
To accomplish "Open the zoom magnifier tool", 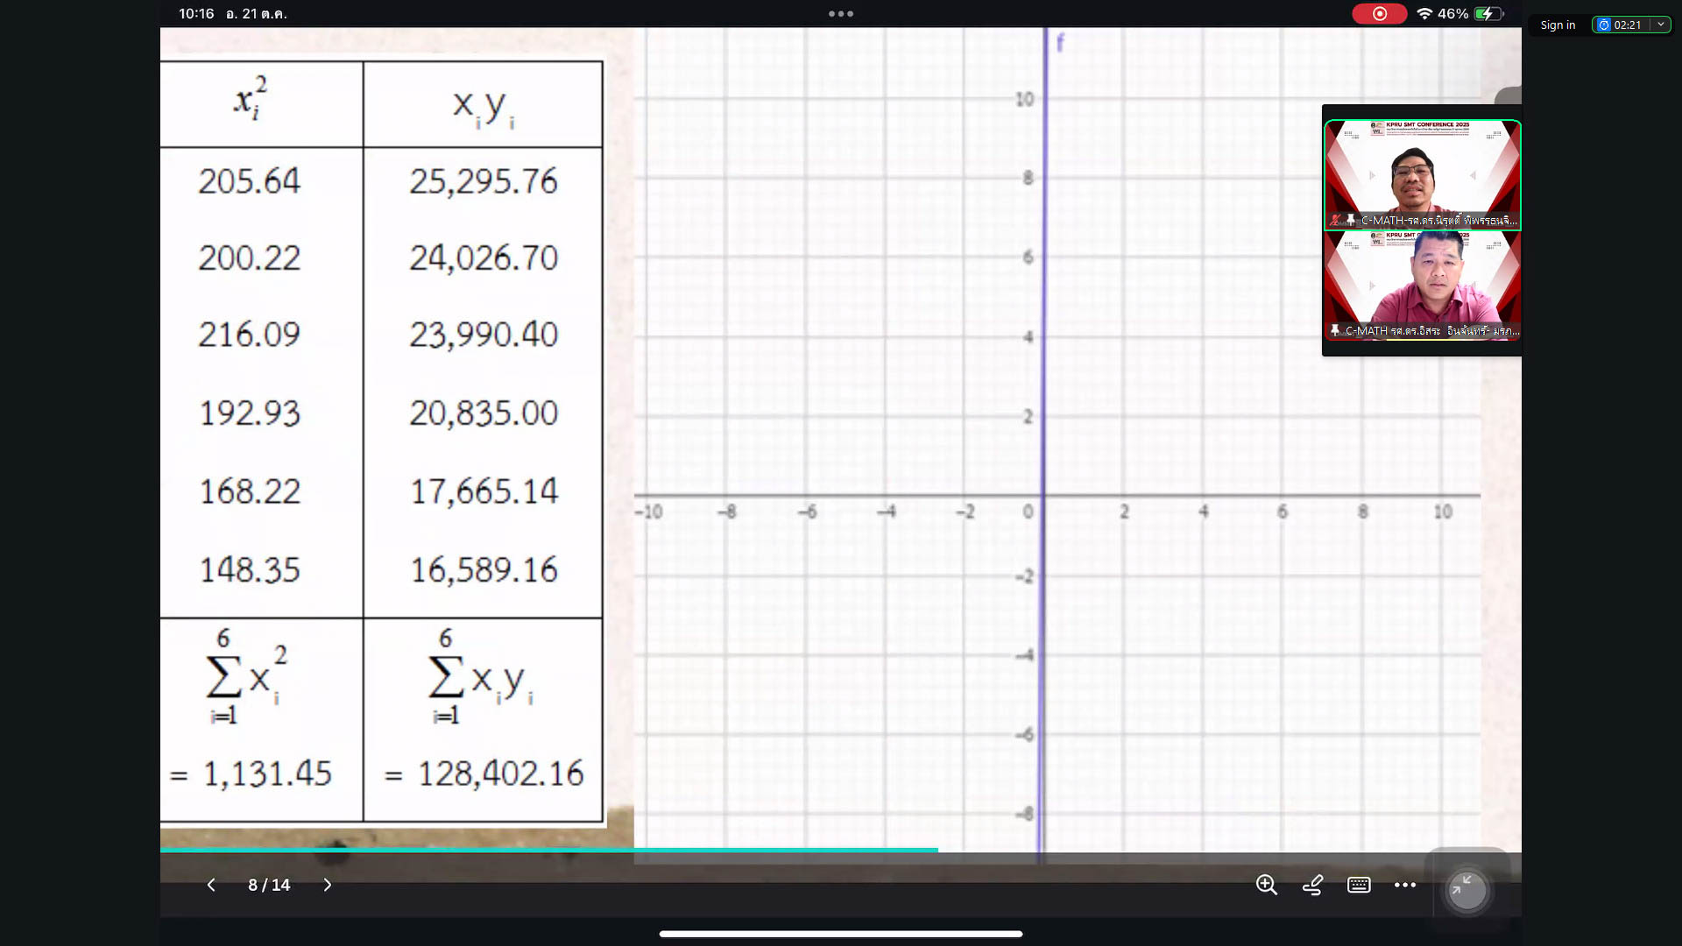I will click(1266, 885).
